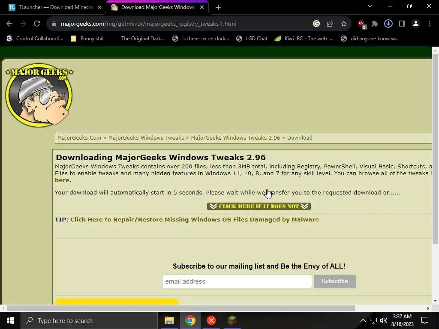Click the Chrome taskbar icon
The image size is (439, 329).
pos(190,320)
